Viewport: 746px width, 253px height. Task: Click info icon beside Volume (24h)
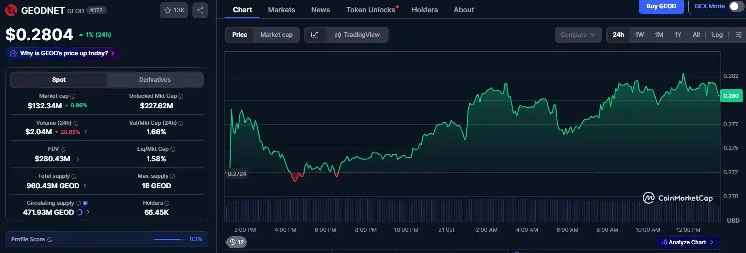tap(76, 123)
